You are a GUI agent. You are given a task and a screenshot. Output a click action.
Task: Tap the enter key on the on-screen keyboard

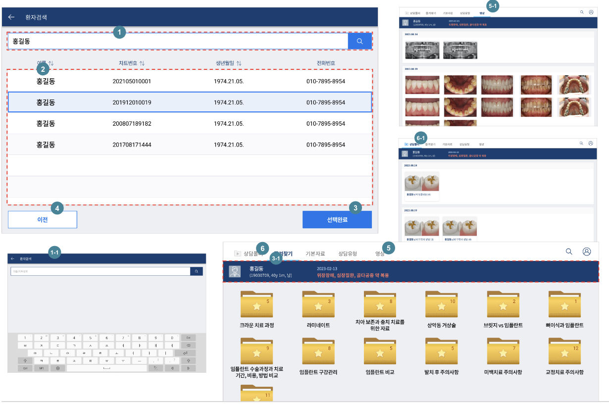(185, 353)
